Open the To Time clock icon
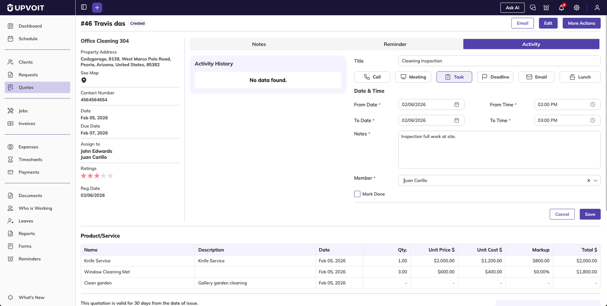Image resolution: width=607 pixels, height=306 pixels. coord(592,121)
